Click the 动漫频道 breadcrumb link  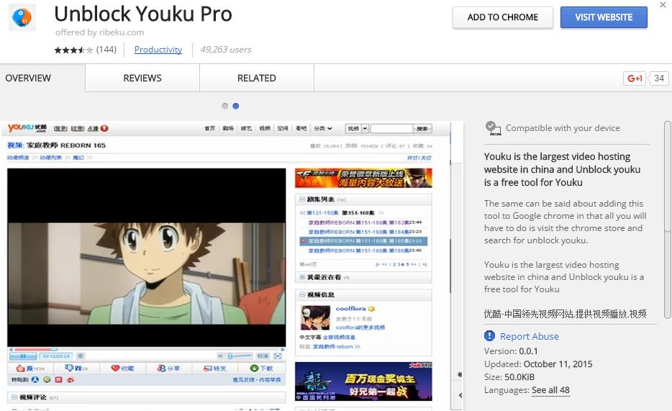(x=18, y=158)
